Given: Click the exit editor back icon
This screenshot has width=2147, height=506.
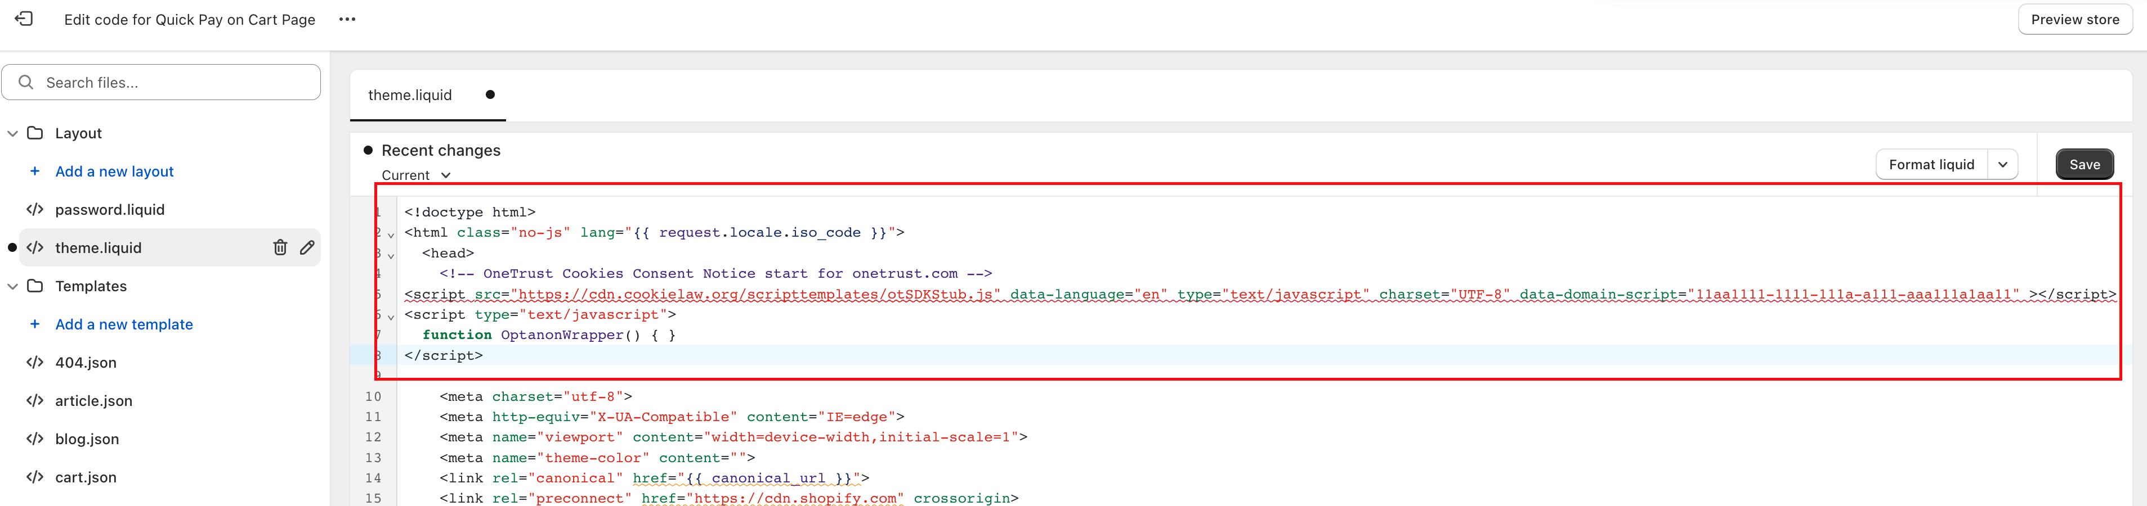Looking at the screenshot, I should click(x=24, y=19).
